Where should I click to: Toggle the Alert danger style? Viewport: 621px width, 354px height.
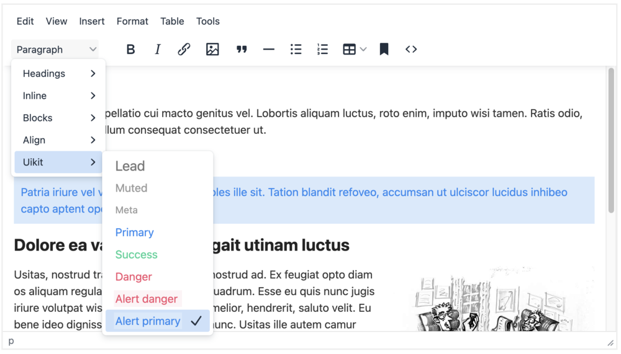coord(147,299)
